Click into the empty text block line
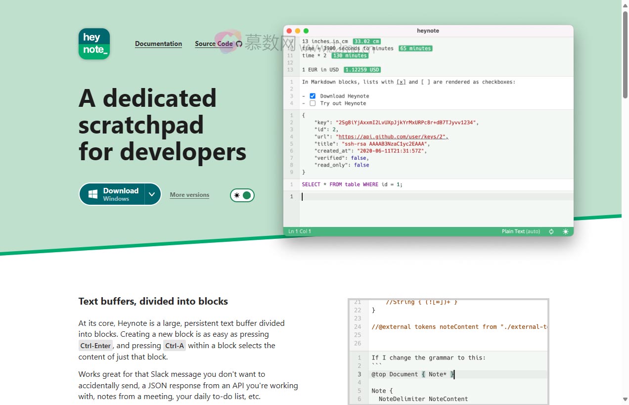The width and height of the screenshot is (629, 405). [435, 197]
